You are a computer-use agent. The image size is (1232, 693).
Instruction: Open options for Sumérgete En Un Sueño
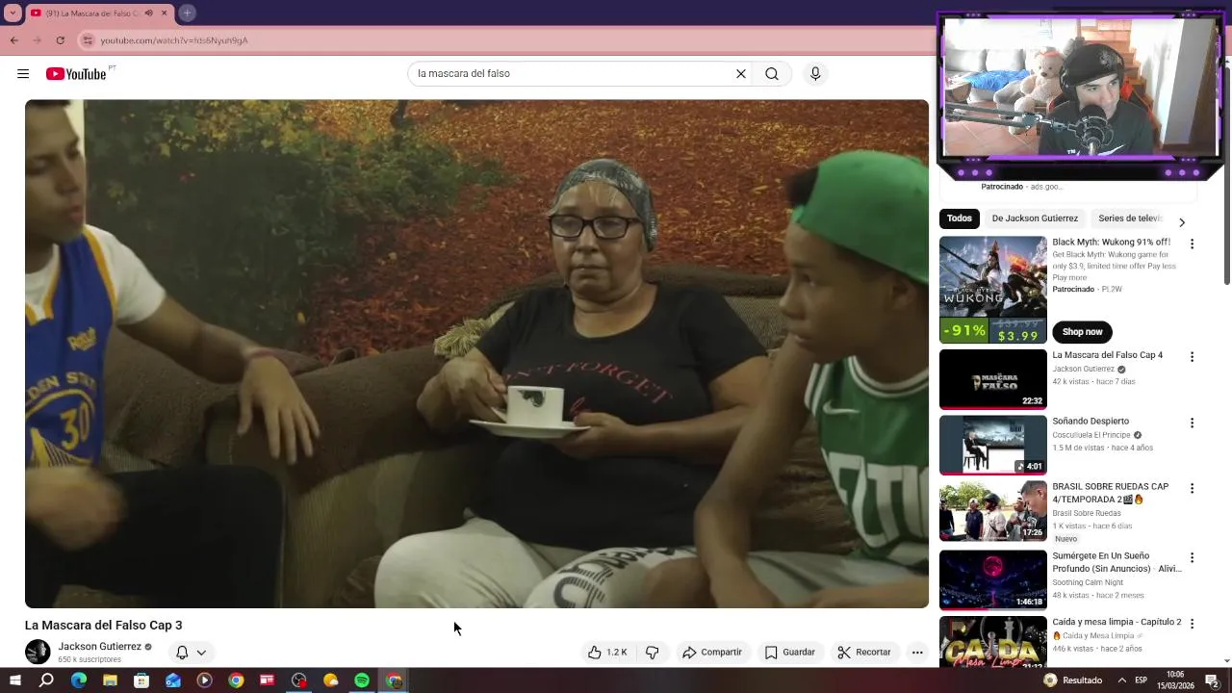click(x=1192, y=557)
